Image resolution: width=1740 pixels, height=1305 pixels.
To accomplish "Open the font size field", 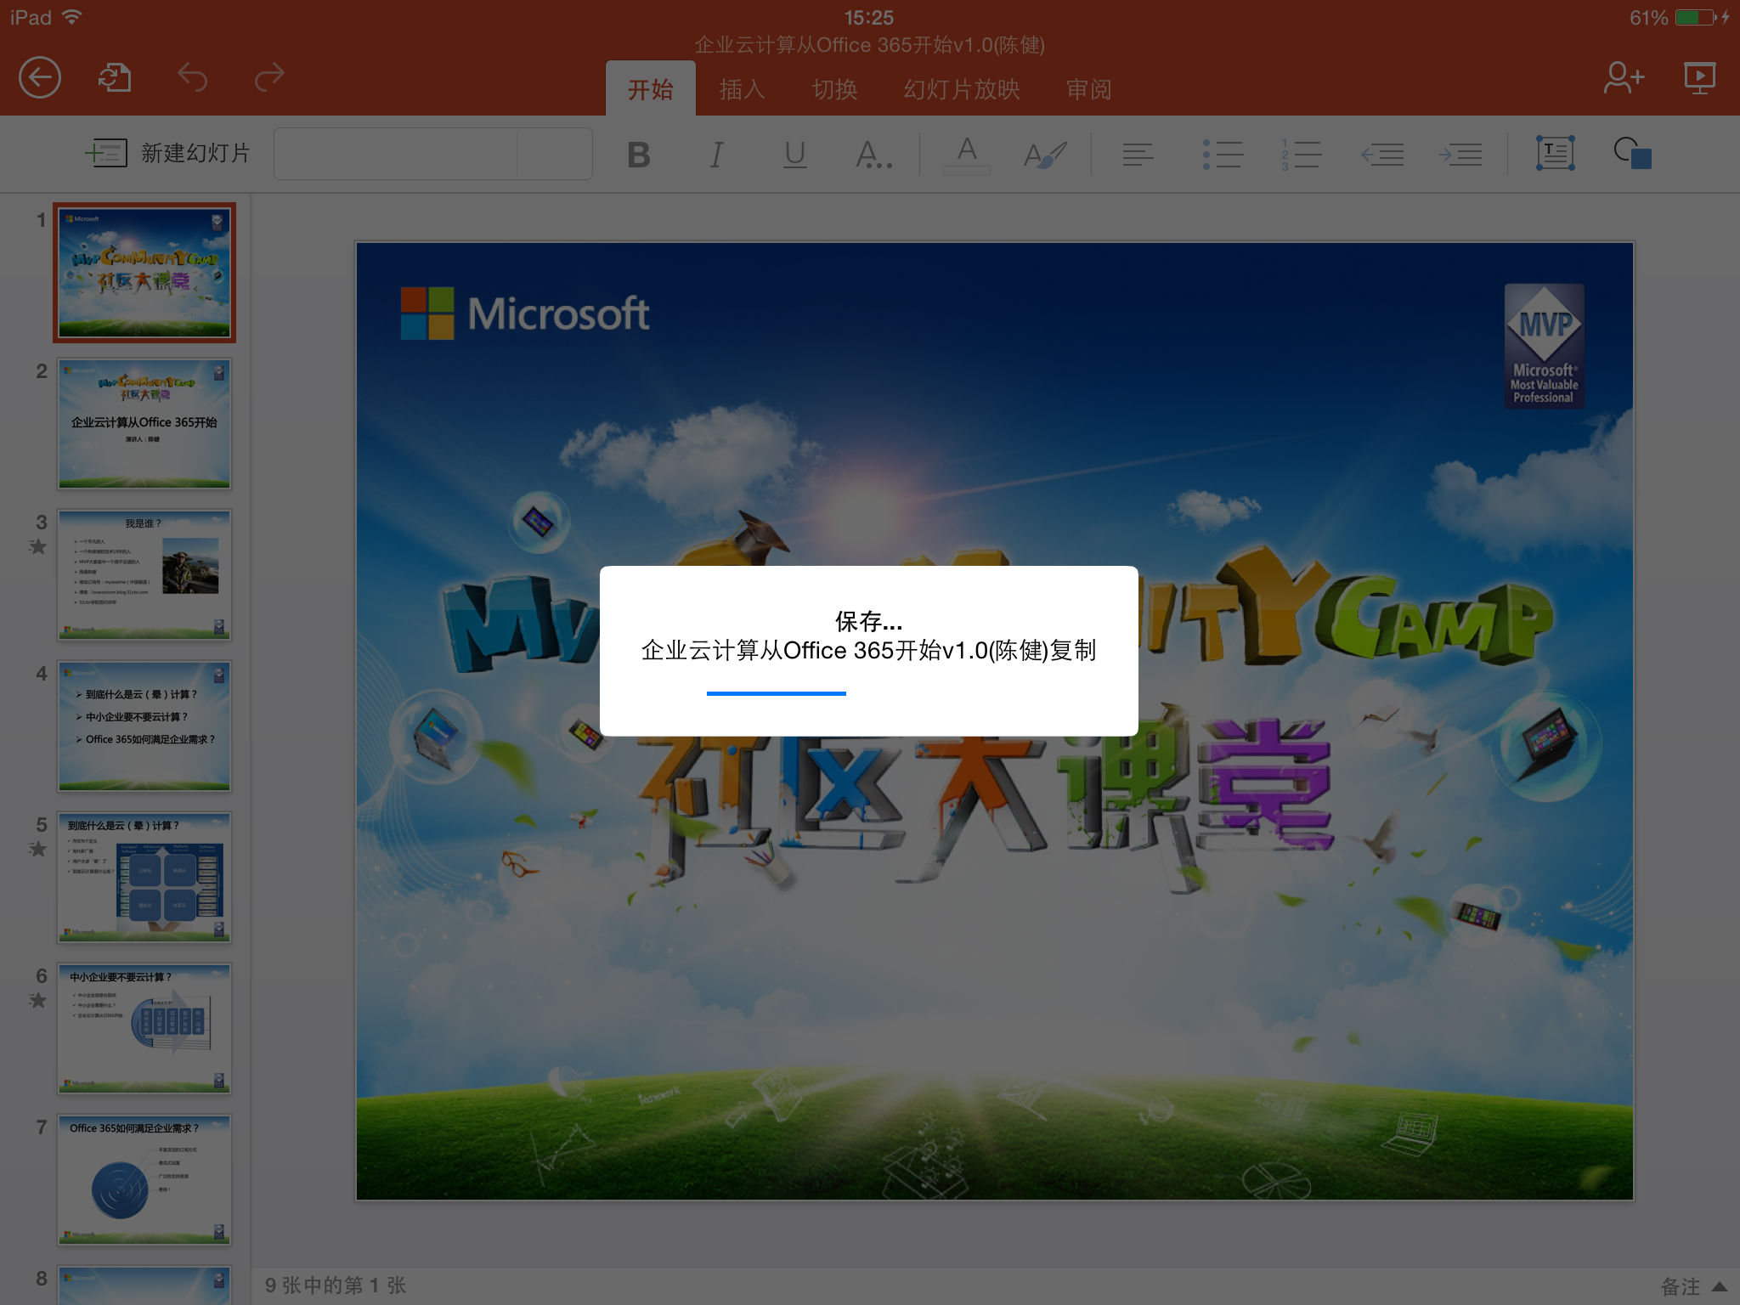I will point(555,154).
